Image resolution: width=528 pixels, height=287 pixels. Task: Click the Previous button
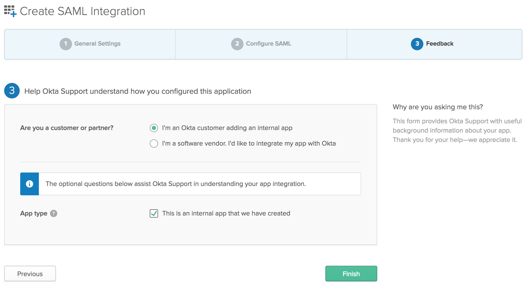[x=30, y=274]
